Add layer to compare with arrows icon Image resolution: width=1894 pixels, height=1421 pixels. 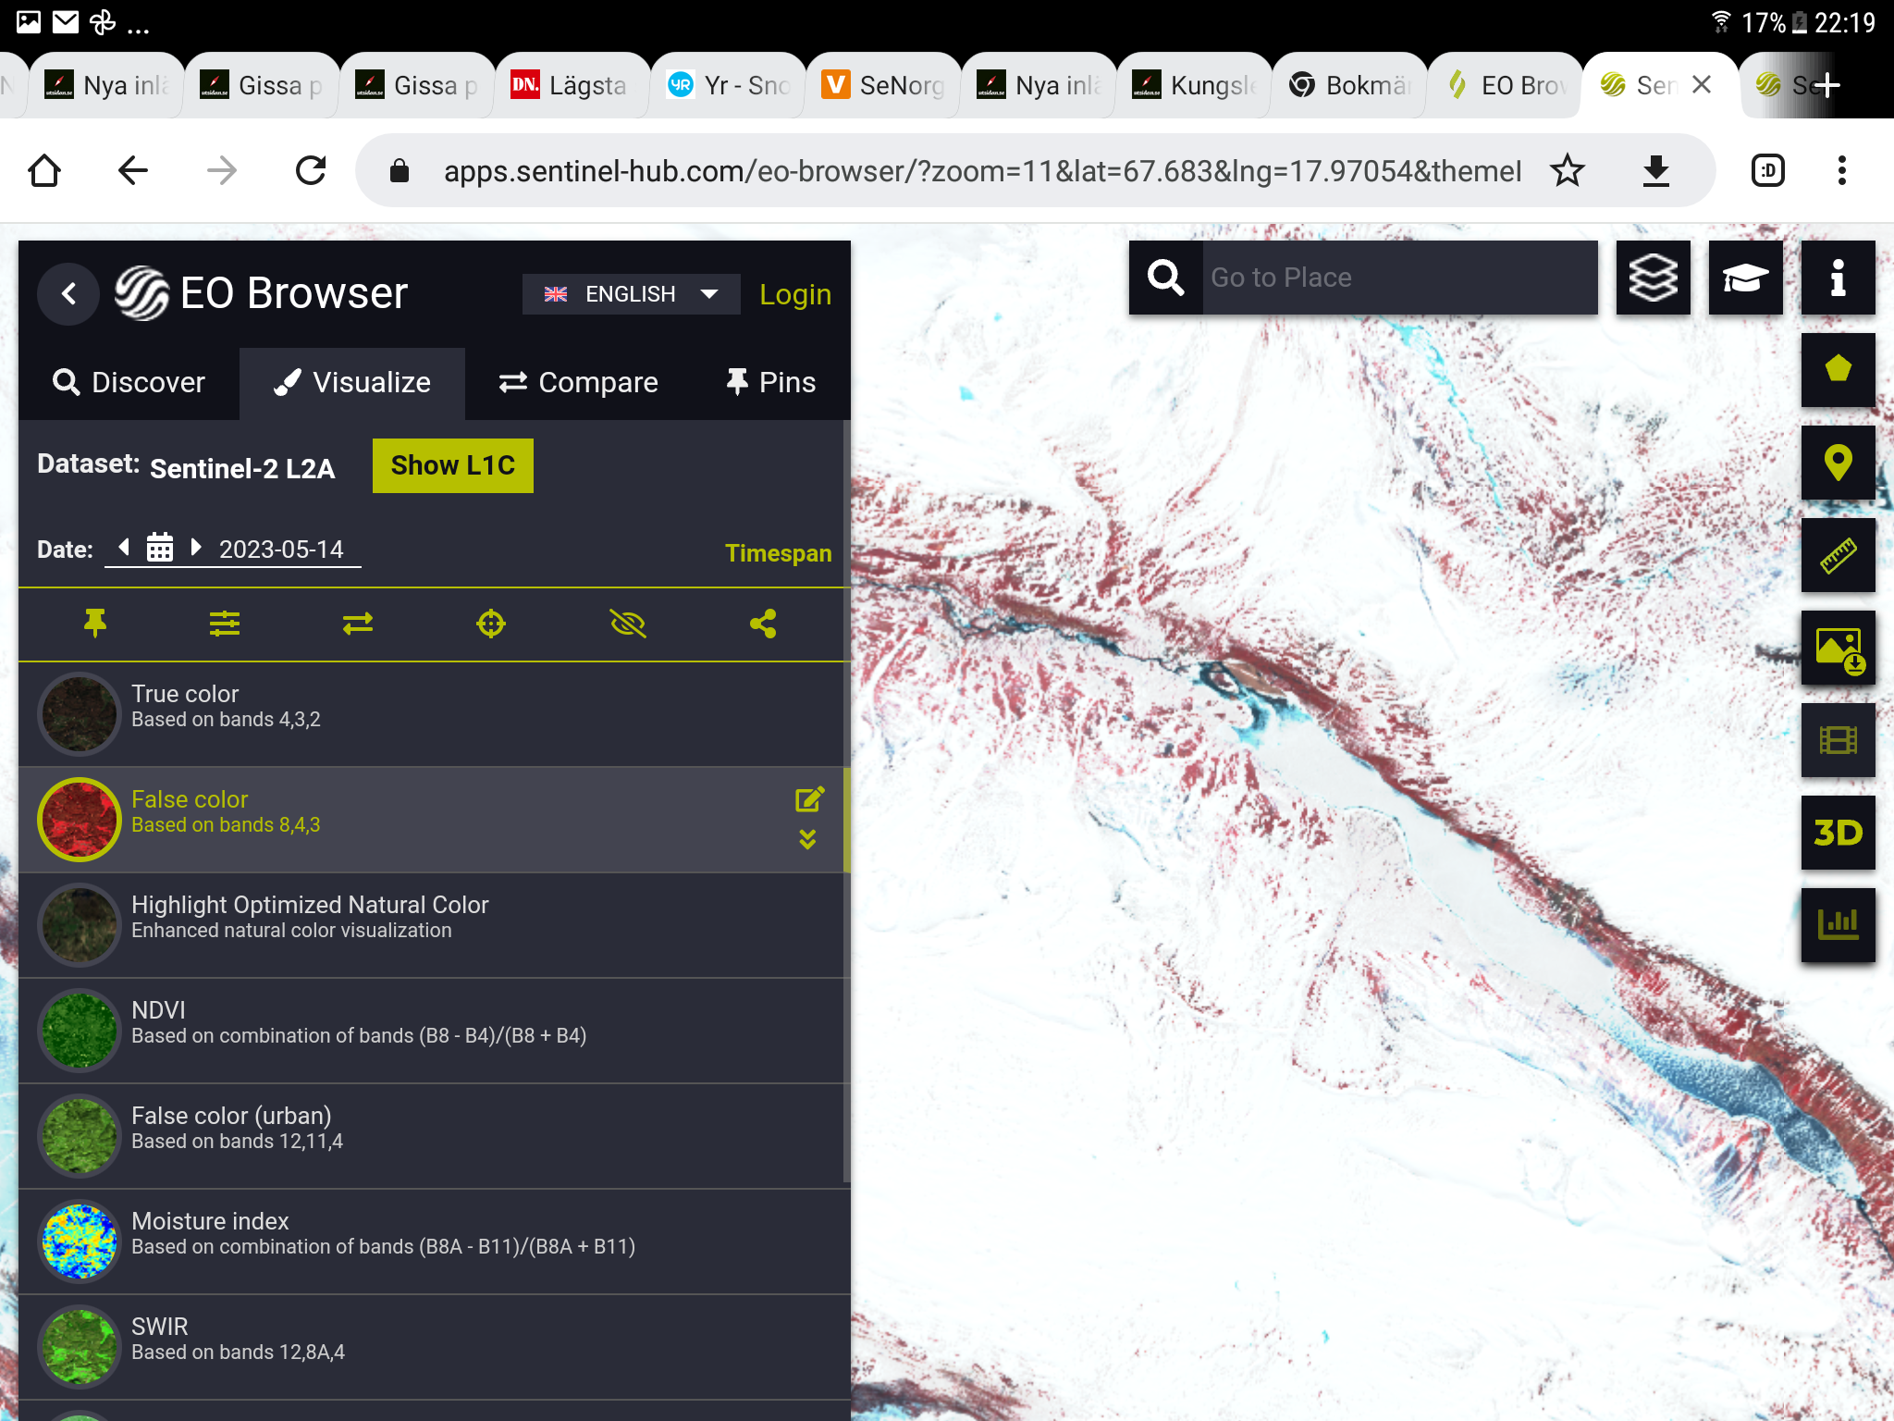click(x=358, y=624)
